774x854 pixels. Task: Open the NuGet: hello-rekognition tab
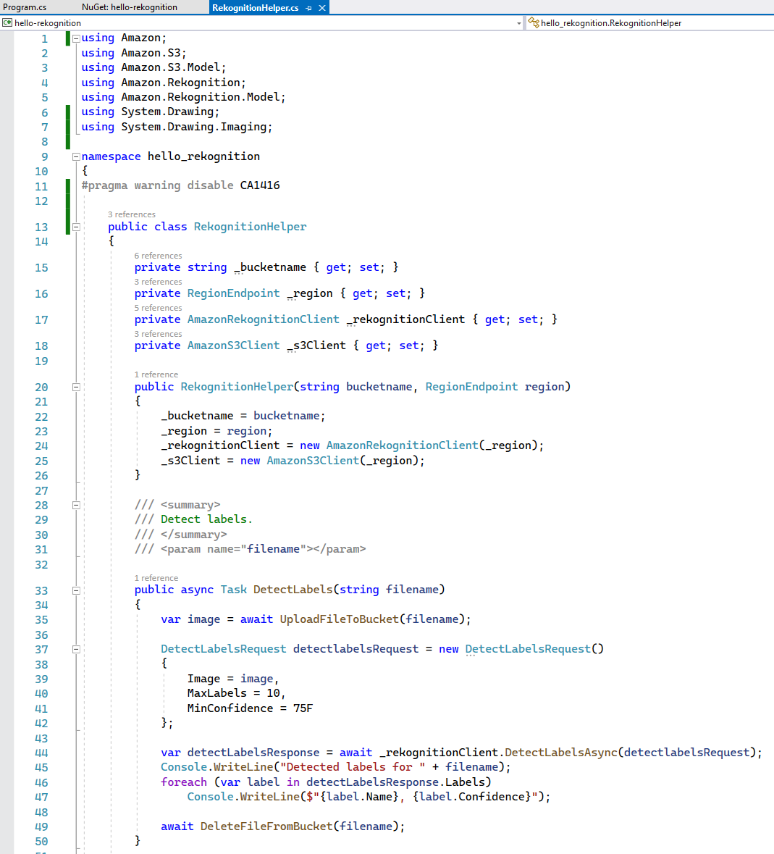tap(130, 7)
